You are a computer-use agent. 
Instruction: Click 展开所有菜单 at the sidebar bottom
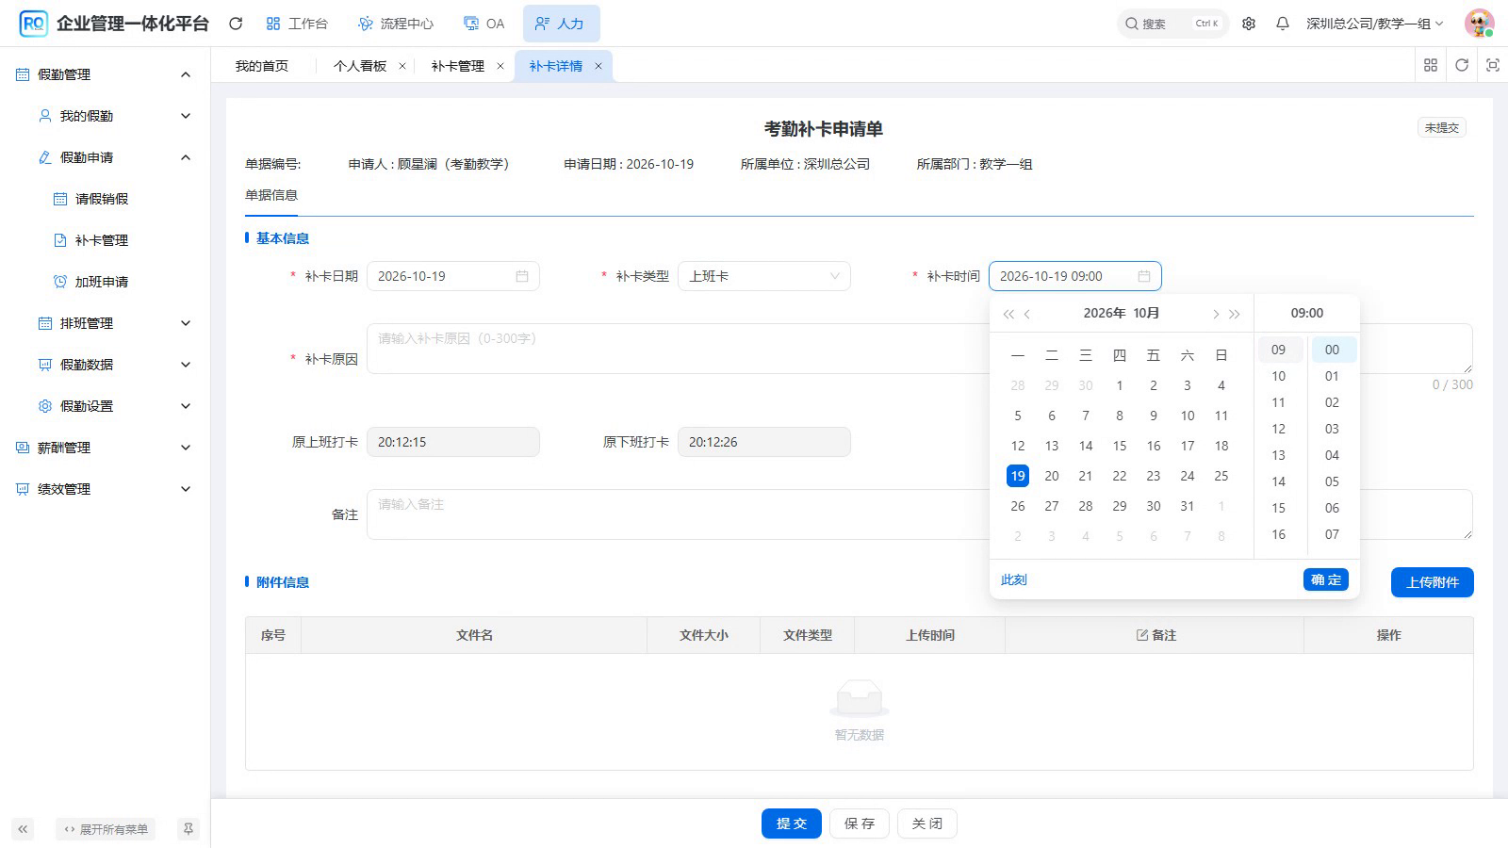tap(106, 829)
